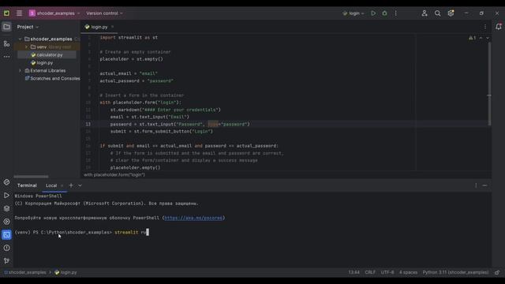The width and height of the screenshot is (505, 284).
Task: Open editor tab options menu
Action: 485,27
